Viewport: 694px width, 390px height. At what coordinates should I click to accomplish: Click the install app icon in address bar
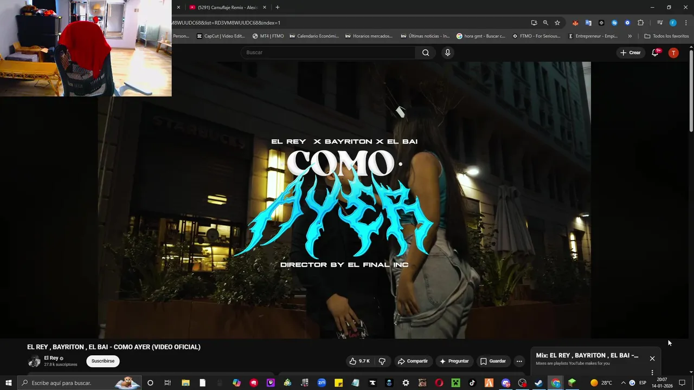pos(534,23)
